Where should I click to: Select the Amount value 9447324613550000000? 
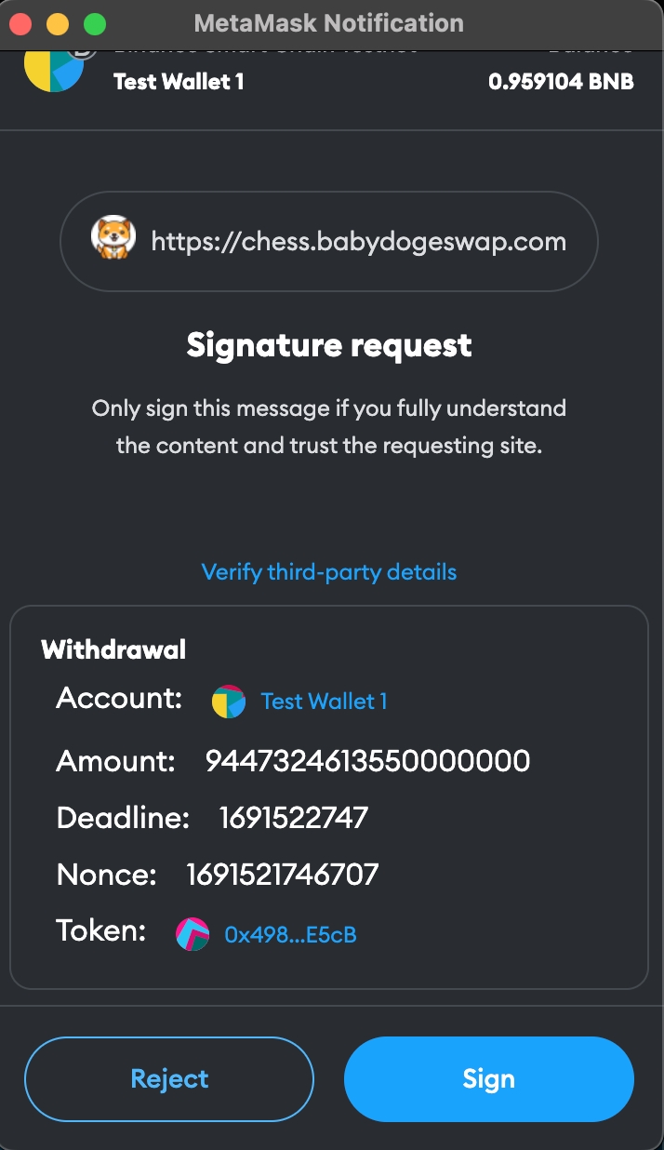[367, 761]
